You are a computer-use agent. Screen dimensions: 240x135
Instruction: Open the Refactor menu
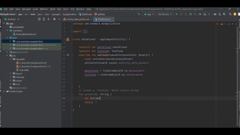pos(44,9)
